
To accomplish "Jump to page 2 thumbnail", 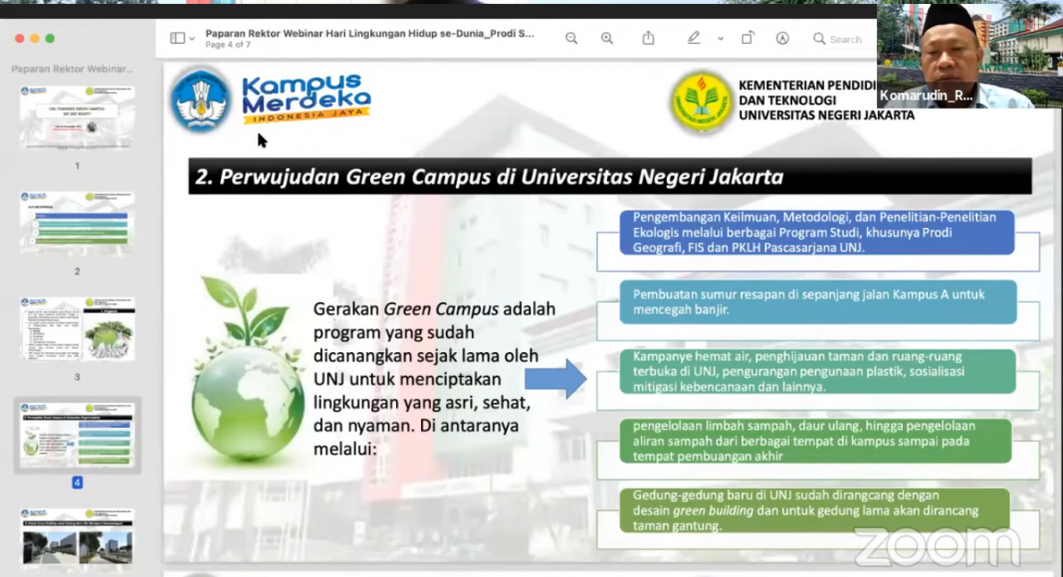I will tap(77, 223).
